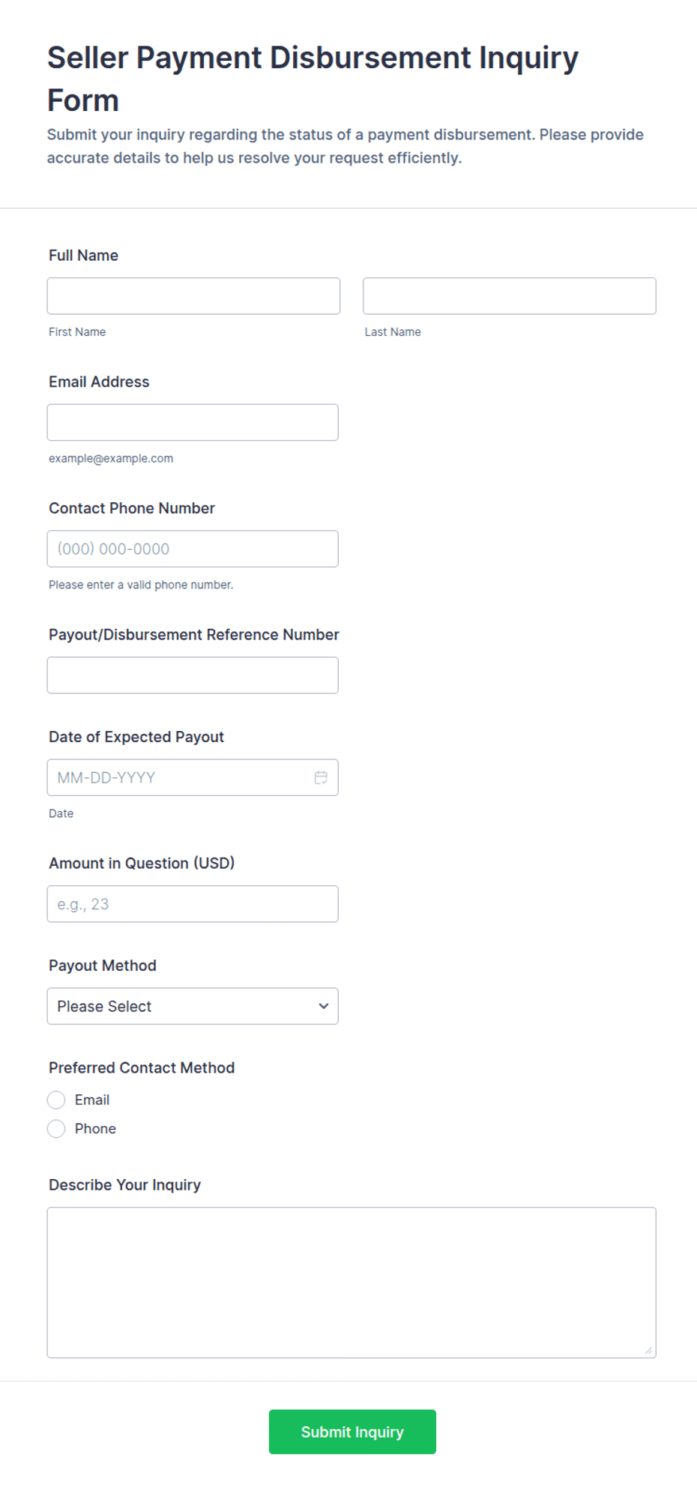Screen dimensions: 697x1491
Task: Open the calendar picker icon
Action: [321, 777]
